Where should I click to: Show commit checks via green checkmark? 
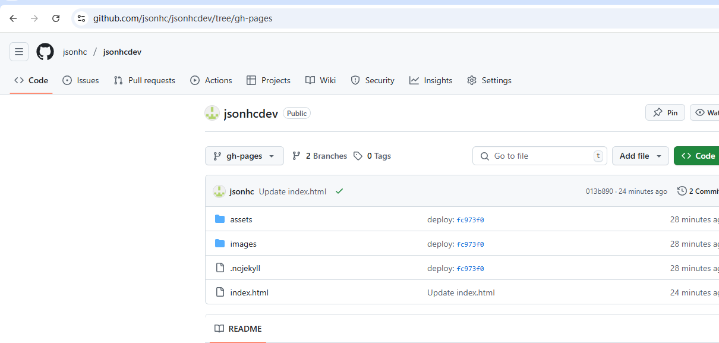(339, 191)
